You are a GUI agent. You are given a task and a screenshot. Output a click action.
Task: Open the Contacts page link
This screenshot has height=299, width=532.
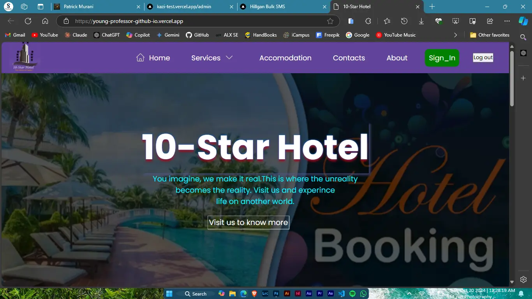tap(349, 58)
